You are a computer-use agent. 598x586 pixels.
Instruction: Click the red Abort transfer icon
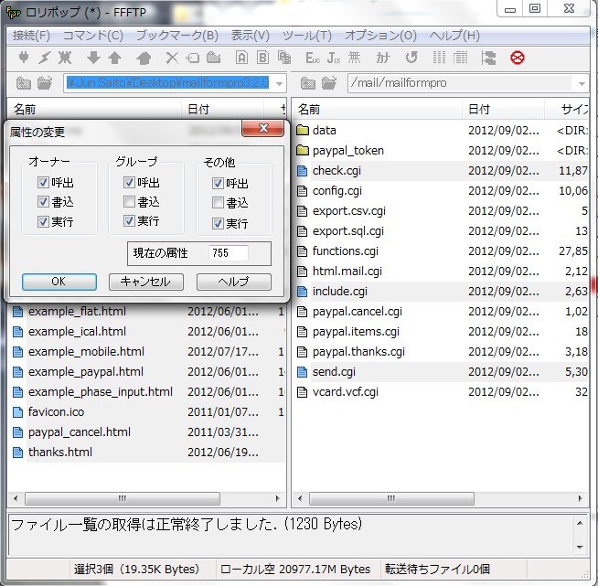click(518, 58)
